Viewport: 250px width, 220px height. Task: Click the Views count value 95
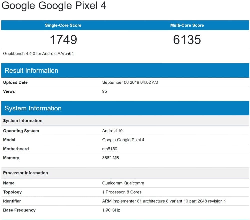tap(105, 91)
